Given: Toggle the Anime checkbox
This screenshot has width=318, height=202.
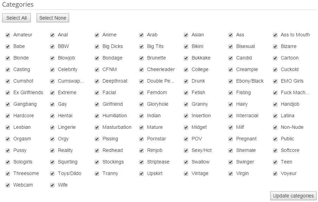Looking at the screenshot, I should 97,35.
